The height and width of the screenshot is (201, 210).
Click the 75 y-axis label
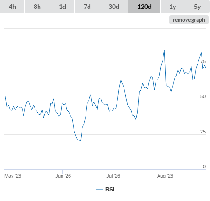203,61
